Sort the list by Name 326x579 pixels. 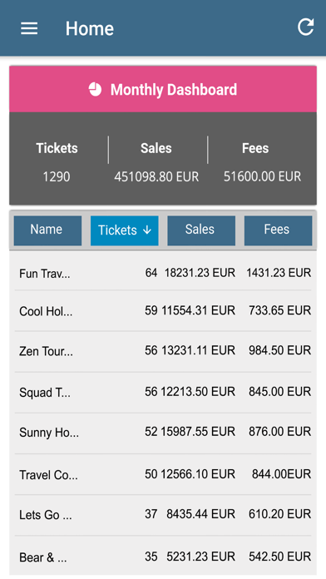tap(47, 230)
